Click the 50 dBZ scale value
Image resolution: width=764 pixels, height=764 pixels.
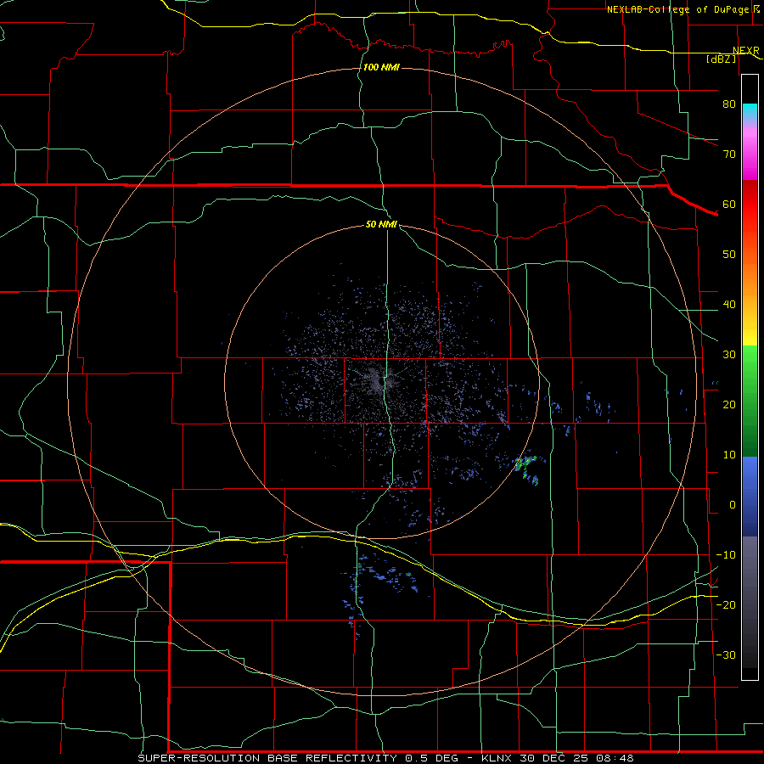coord(729,255)
